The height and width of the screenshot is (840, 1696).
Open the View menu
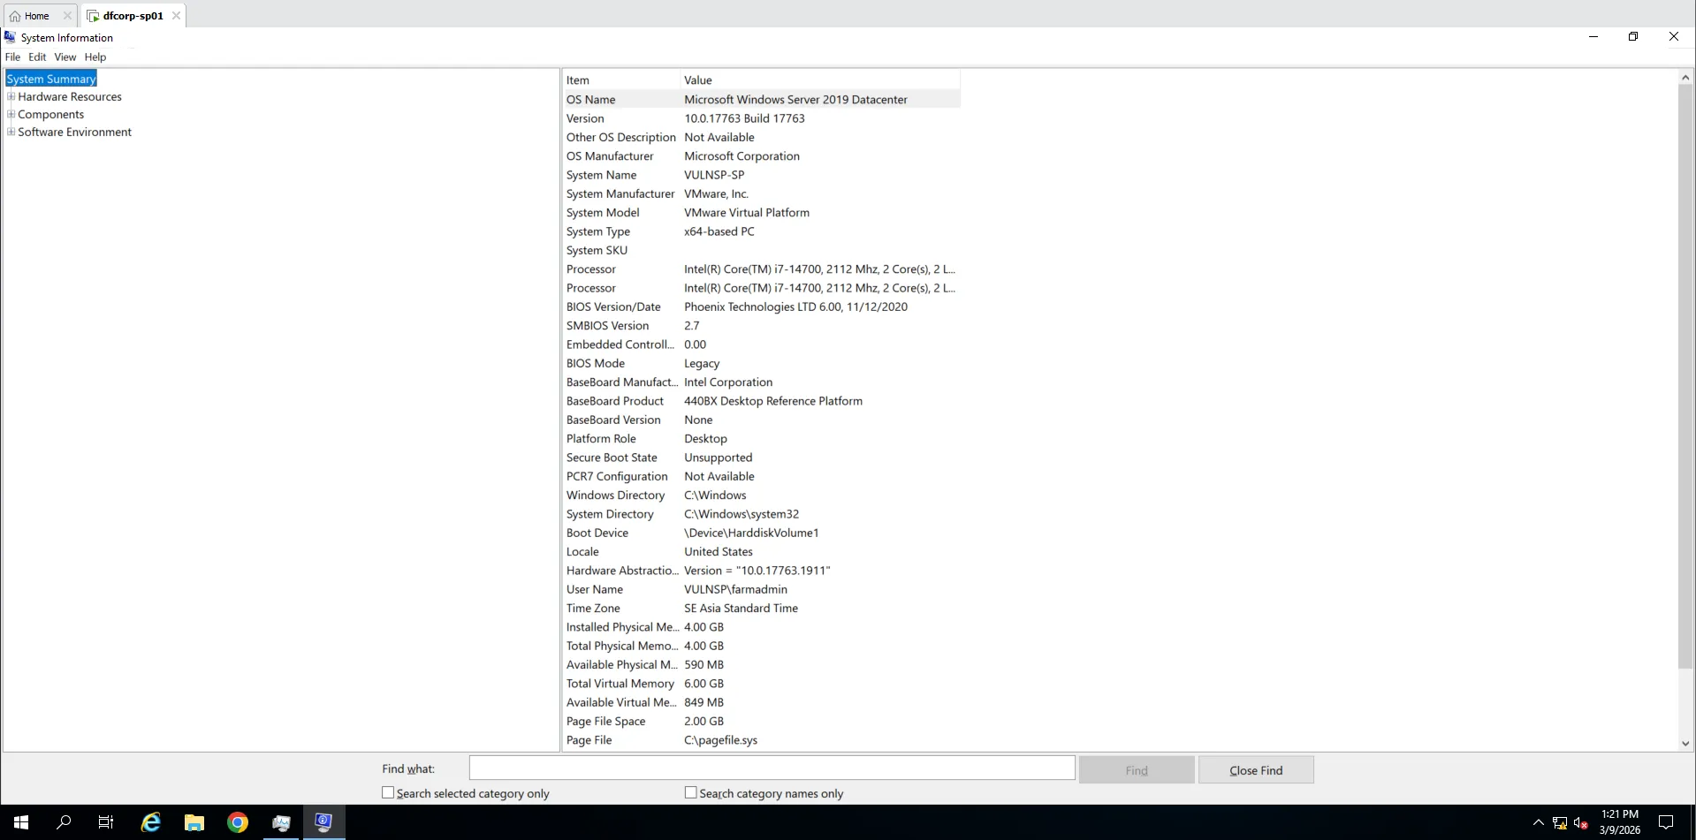[x=65, y=57]
